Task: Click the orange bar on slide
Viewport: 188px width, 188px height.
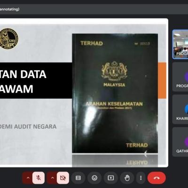Action: (162, 80)
